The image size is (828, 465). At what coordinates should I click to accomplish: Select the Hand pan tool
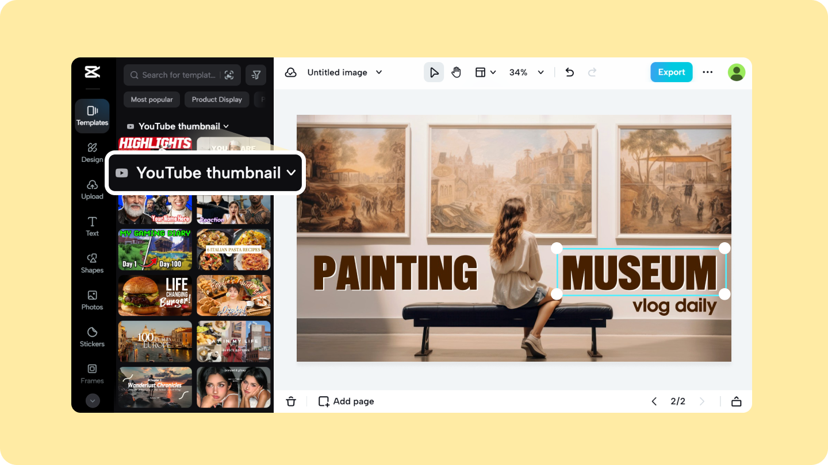tap(456, 72)
